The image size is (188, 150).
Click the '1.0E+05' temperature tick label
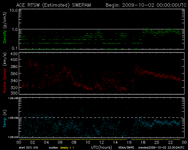click(13, 118)
